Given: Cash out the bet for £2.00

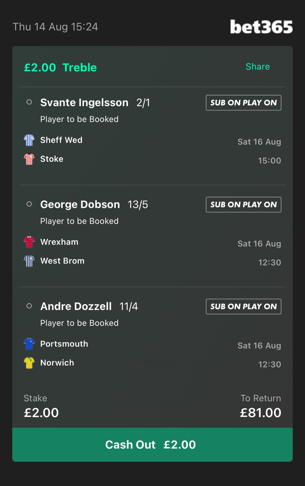Looking at the screenshot, I should [x=152, y=445].
